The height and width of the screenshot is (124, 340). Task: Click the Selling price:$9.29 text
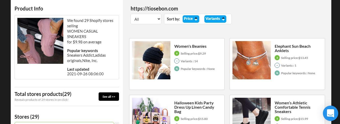tap(193, 54)
